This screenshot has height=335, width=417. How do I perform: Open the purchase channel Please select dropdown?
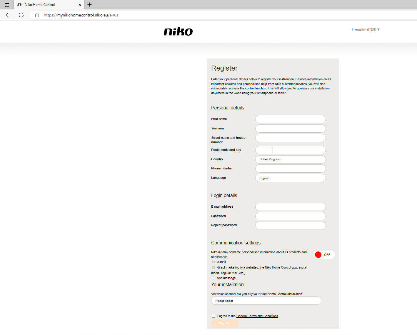[266, 301]
